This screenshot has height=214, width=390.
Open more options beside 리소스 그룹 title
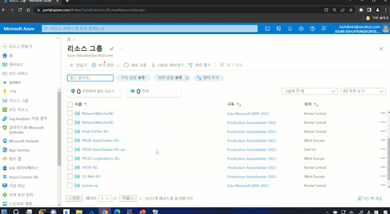[121, 49]
